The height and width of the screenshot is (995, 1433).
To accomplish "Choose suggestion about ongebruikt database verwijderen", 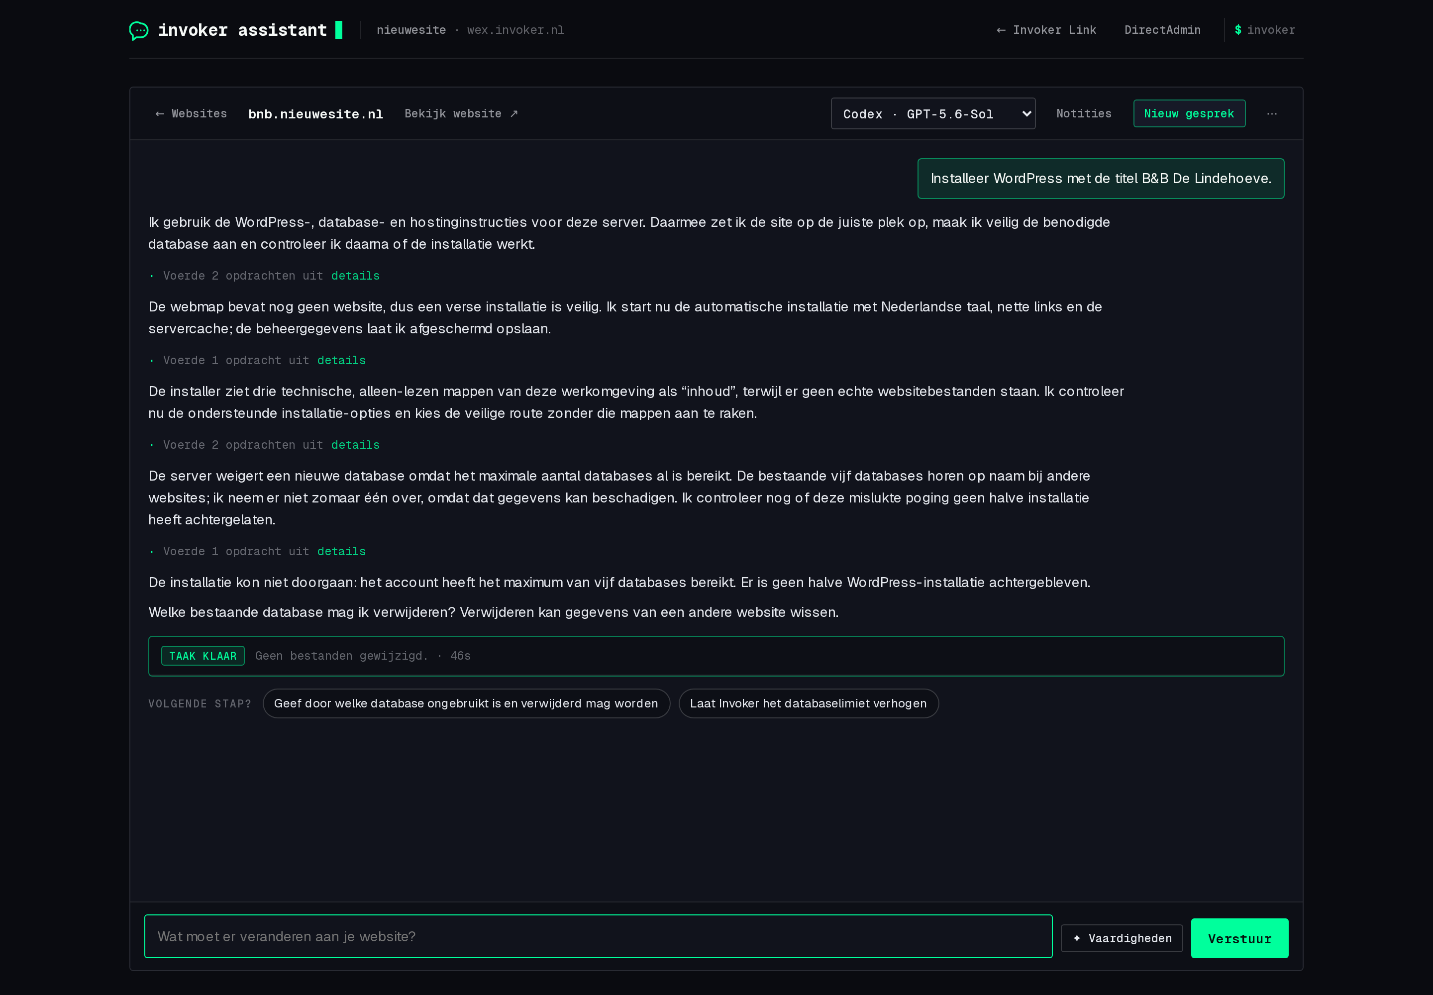I will tap(466, 703).
